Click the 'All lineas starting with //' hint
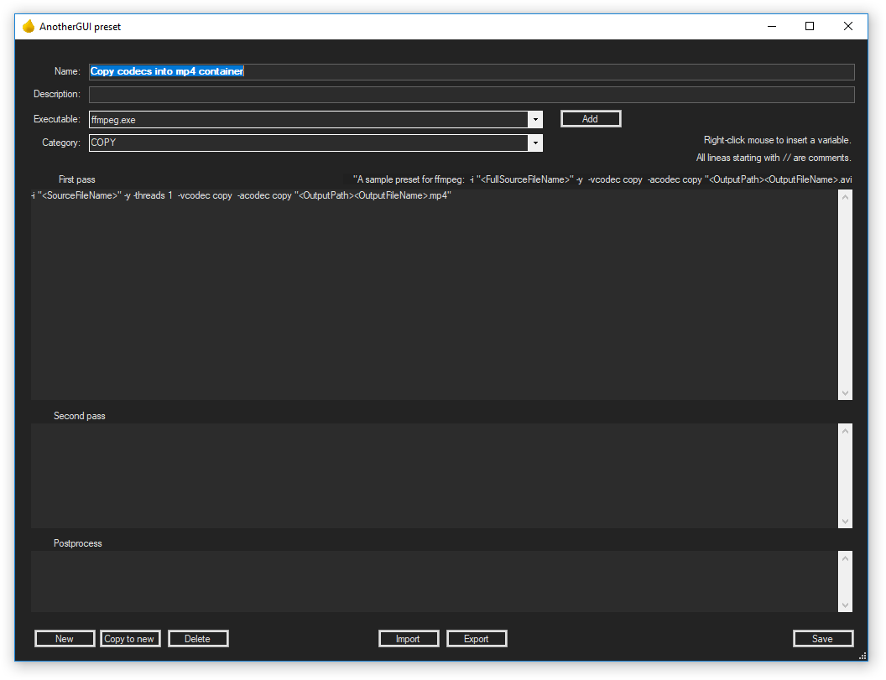The height and width of the screenshot is (680, 886). tap(774, 158)
